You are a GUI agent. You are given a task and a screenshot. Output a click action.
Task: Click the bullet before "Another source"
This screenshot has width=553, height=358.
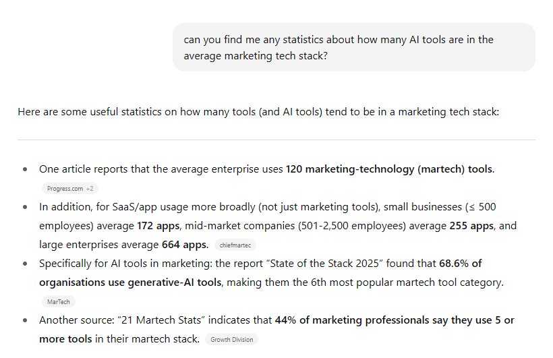(x=25, y=320)
